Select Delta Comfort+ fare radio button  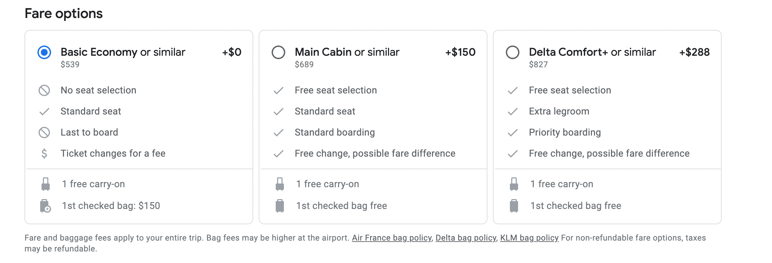tap(513, 52)
